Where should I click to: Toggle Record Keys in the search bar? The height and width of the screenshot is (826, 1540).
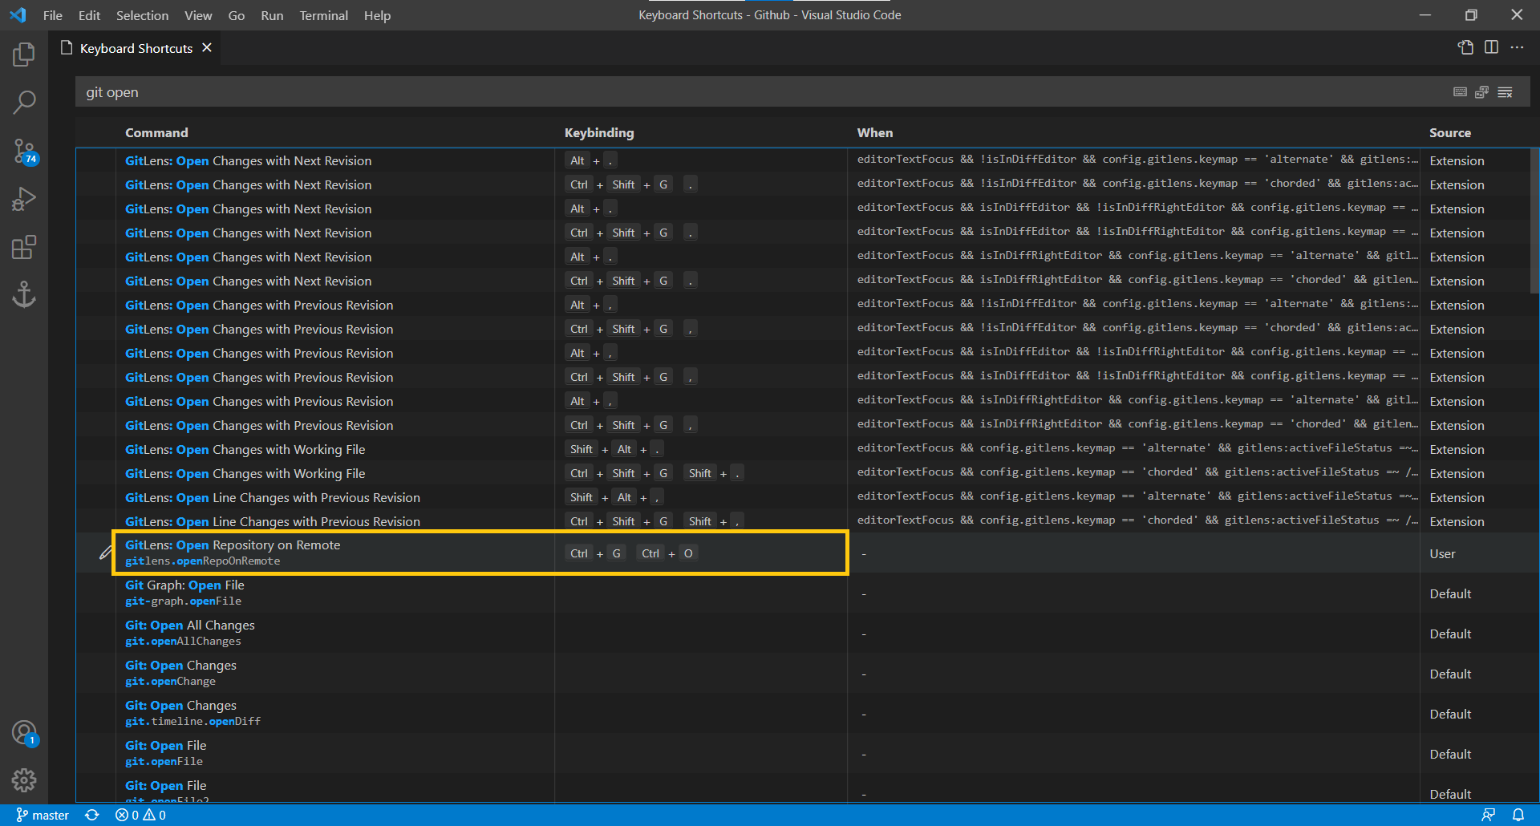pyautogui.click(x=1460, y=92)
